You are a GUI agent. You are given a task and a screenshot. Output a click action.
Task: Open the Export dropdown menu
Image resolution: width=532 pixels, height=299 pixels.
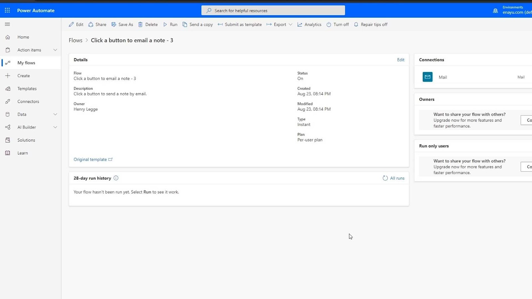279,25
